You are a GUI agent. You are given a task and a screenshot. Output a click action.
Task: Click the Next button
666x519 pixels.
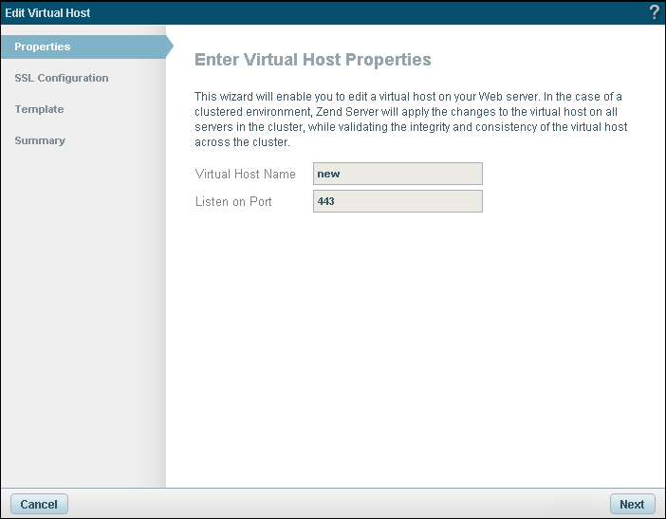tap(631, 504)
